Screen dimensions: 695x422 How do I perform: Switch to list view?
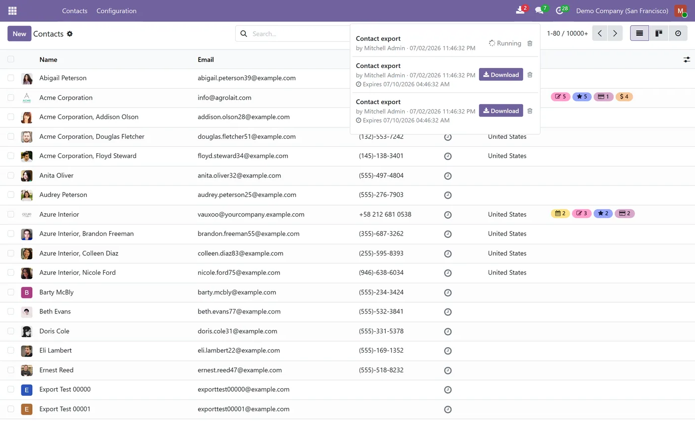639,33
